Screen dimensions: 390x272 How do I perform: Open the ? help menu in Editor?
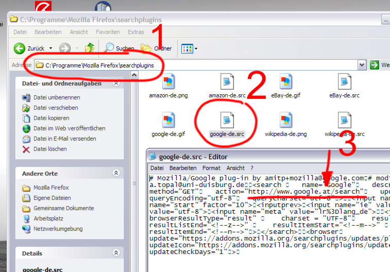[252, 168]
